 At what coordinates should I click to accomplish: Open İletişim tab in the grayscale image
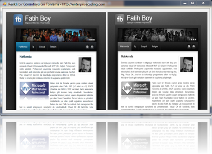tap(155, 46)
